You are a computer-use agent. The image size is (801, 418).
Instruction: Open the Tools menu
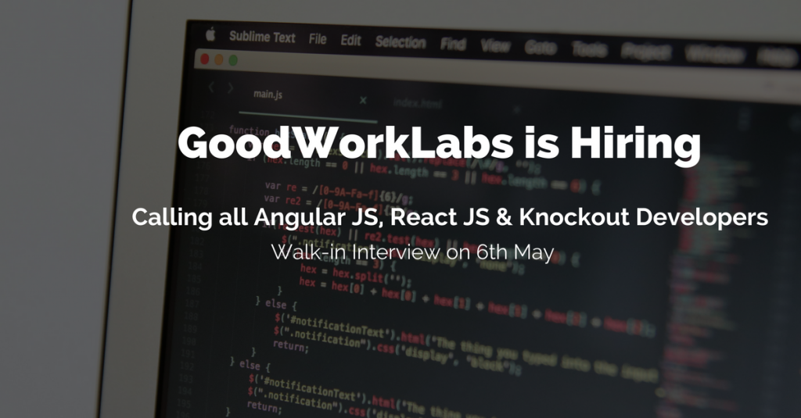point(589,50)
